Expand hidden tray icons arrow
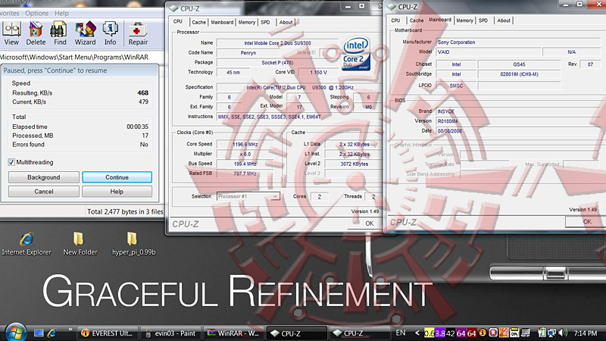 click(417, 333)
